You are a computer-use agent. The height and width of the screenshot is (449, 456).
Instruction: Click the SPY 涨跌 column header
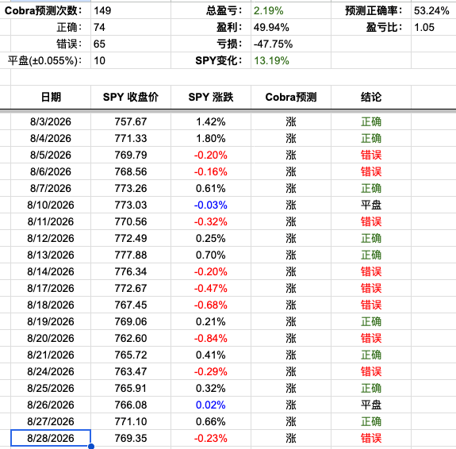[x=211, y=97]
